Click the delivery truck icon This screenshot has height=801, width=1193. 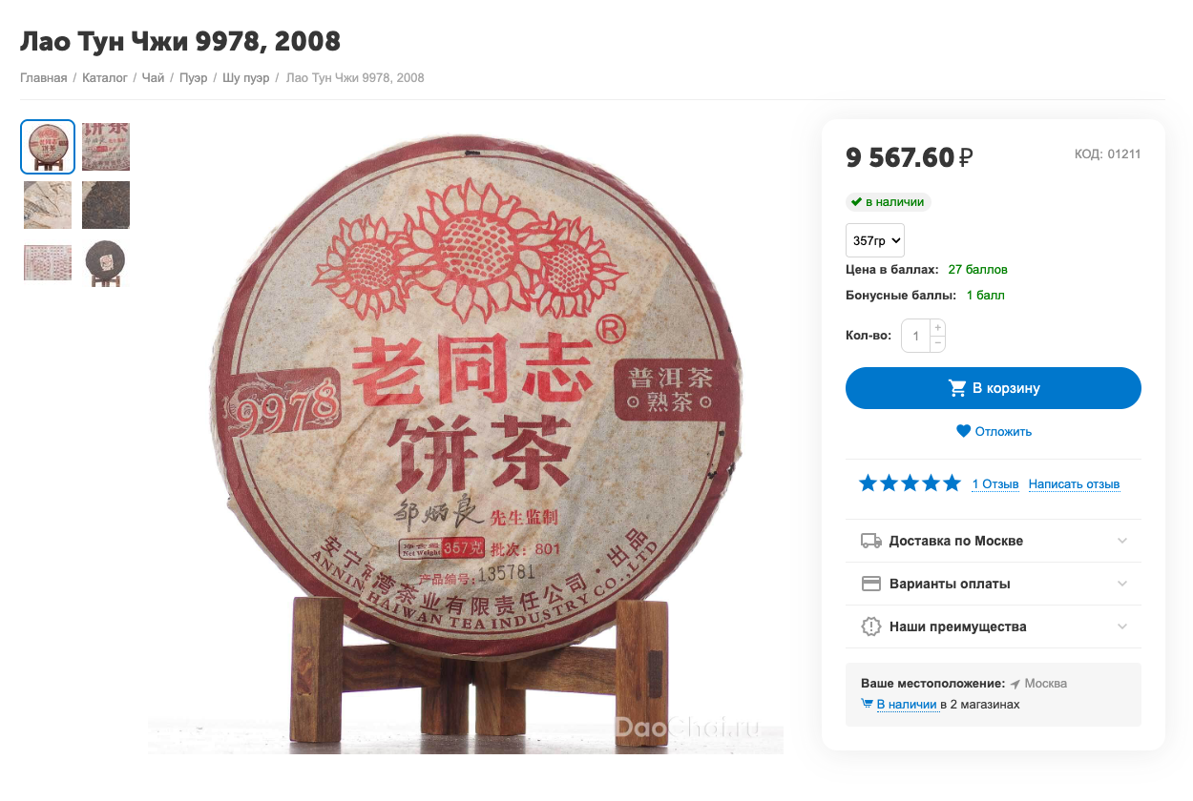pos(871,541)
